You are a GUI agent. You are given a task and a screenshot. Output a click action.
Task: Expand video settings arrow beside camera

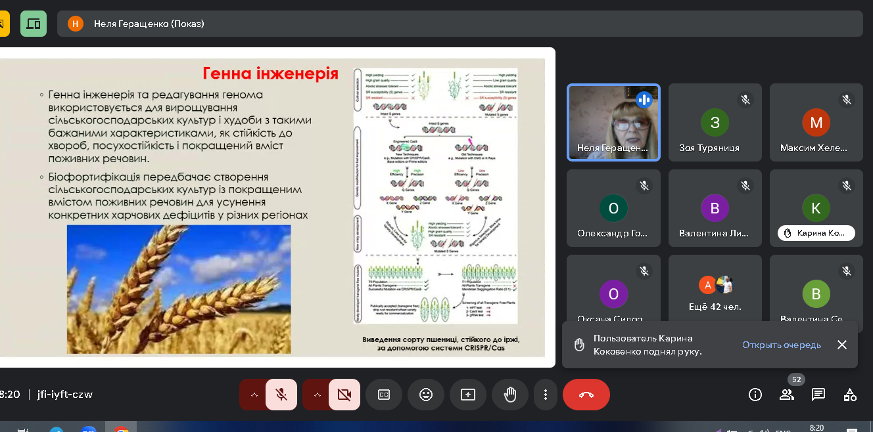[x=317, y=395]
